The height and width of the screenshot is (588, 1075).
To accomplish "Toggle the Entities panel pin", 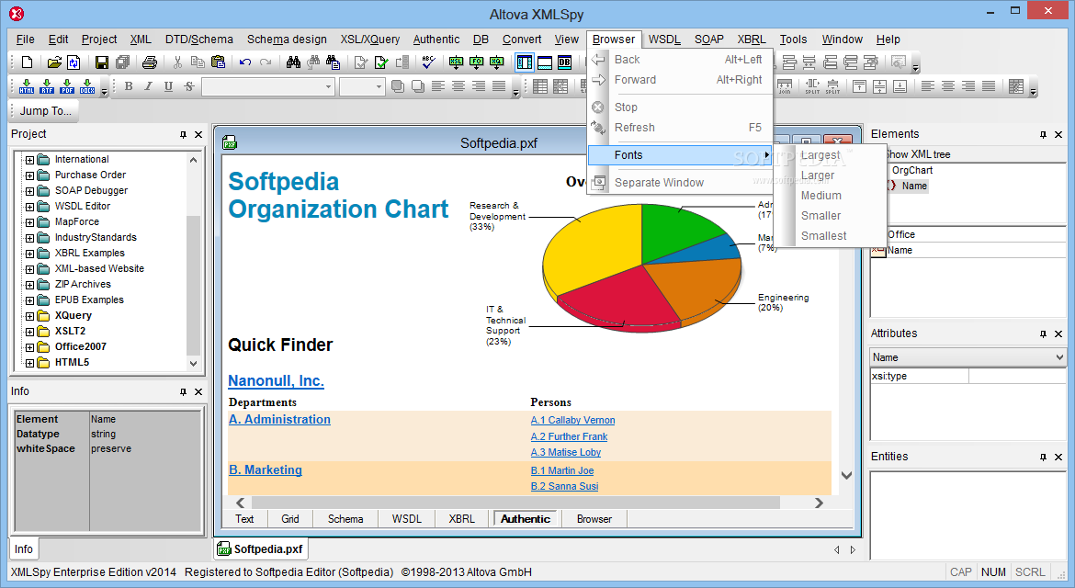I will [x=1043, y=457].
